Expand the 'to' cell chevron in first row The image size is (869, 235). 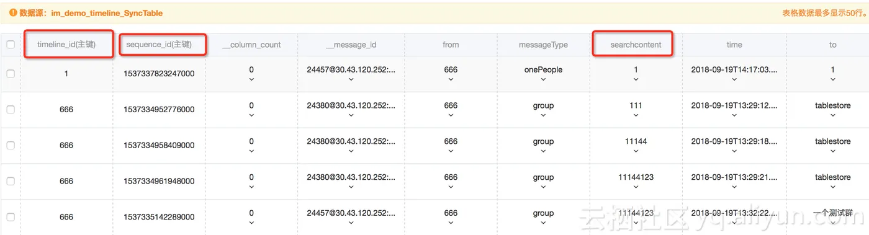pyautogui.click(x=832, y=79)
